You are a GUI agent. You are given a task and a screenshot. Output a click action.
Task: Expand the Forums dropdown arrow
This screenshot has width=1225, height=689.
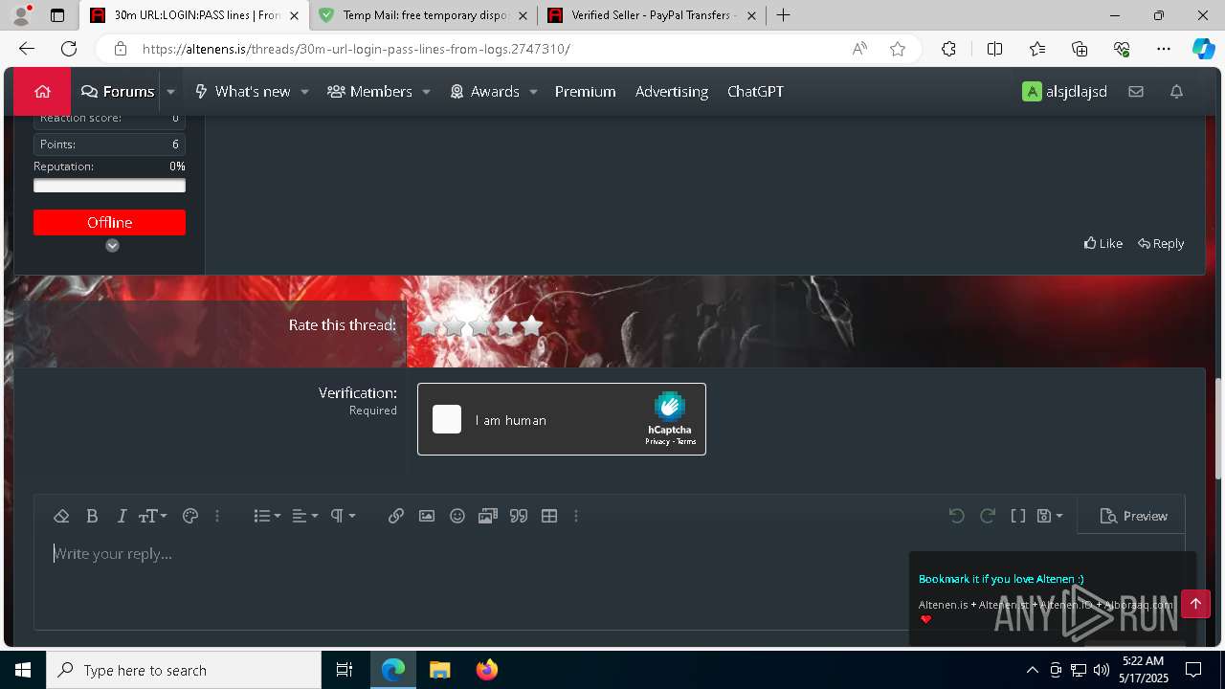click(x=170, y=92)
